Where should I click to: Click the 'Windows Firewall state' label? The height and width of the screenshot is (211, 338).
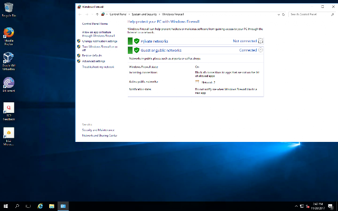pyautogui.click(x=144, y=67)
